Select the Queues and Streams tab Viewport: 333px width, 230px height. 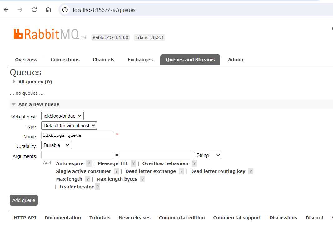(x=190, y=60)
